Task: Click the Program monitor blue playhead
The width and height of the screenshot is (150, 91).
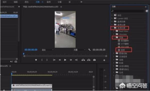Action: (x=24, y=54)
